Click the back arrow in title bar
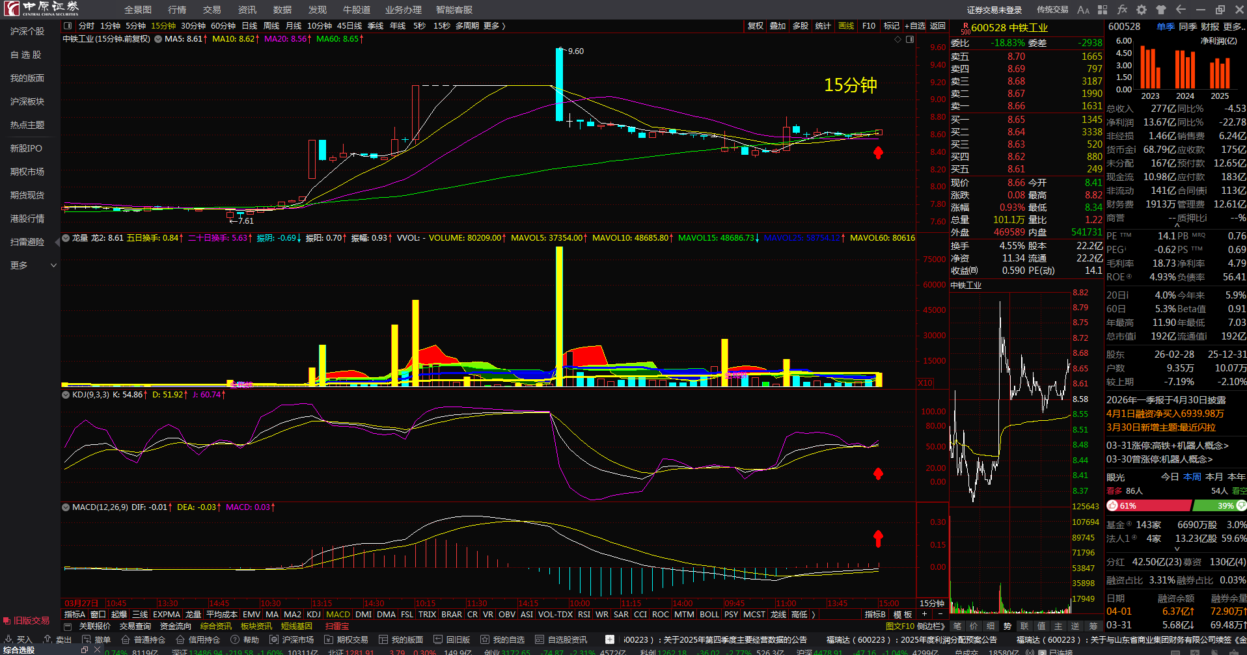The image size is (1247, 655). tap(1181, 10)
